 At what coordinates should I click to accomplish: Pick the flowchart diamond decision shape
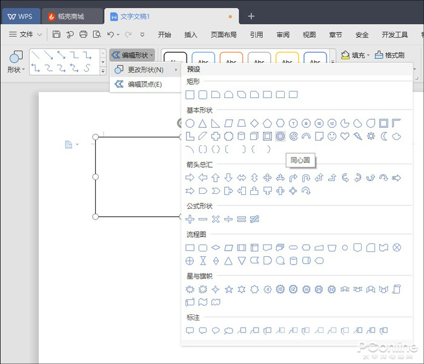(x=216, y=248)
